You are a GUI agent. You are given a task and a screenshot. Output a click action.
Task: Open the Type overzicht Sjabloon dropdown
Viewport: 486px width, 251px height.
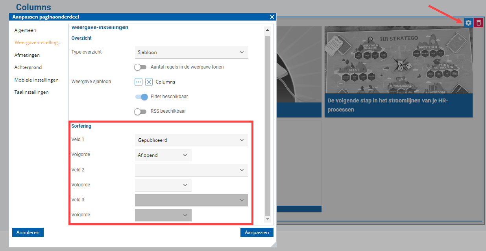pos(192,52)
